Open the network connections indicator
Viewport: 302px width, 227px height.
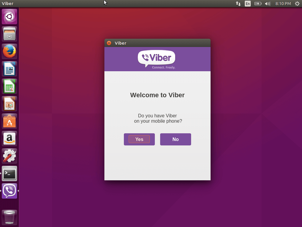[x=238, y=4]
